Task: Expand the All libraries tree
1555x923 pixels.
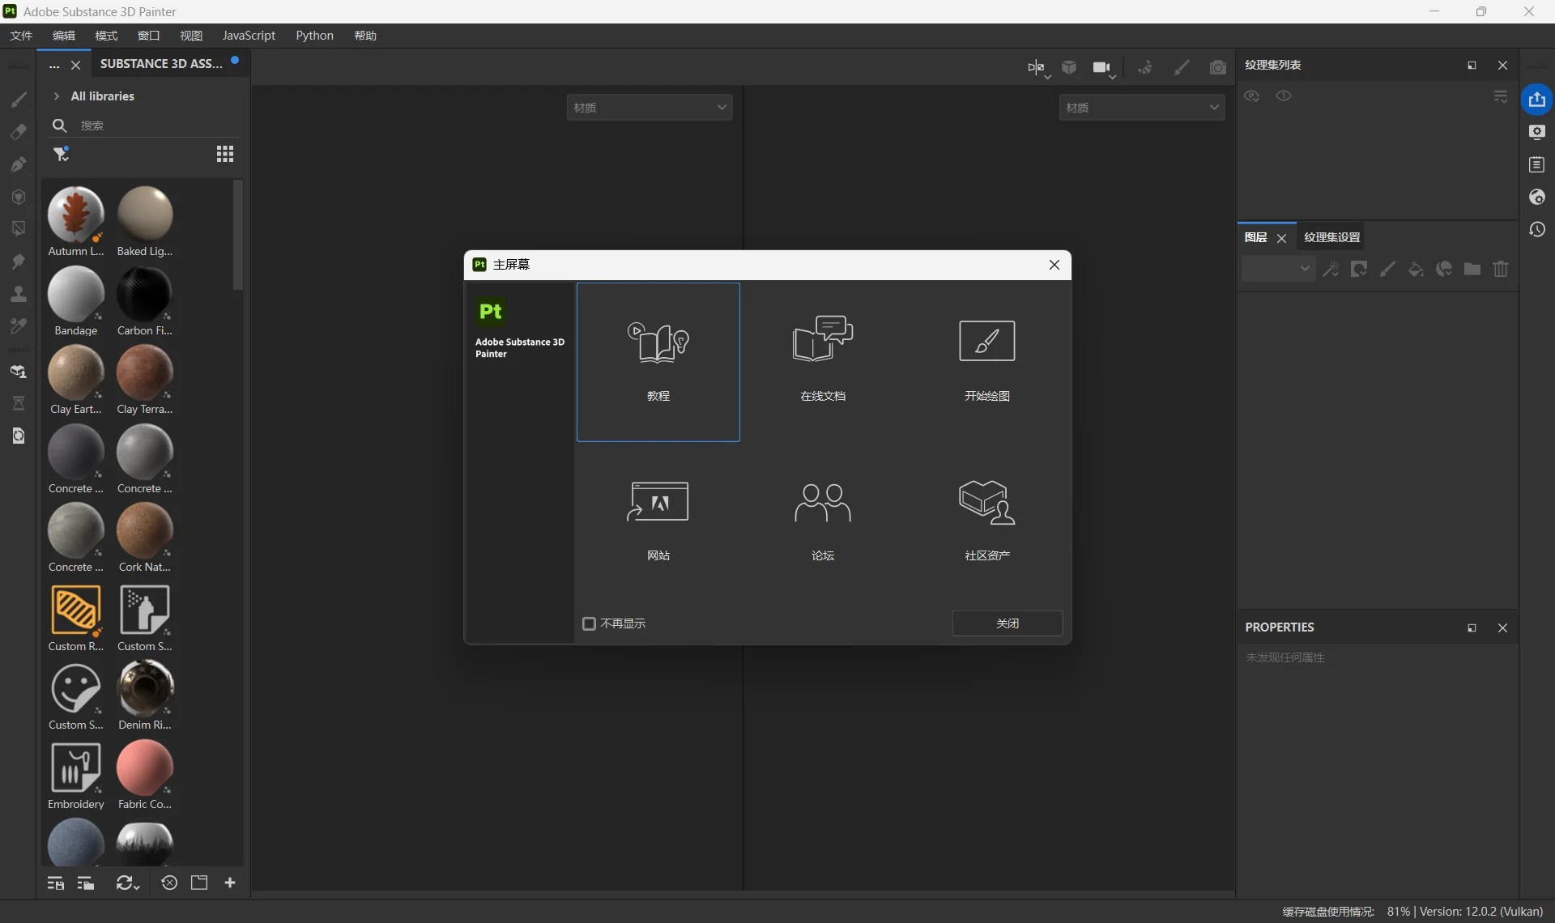Action: point(57,96)
